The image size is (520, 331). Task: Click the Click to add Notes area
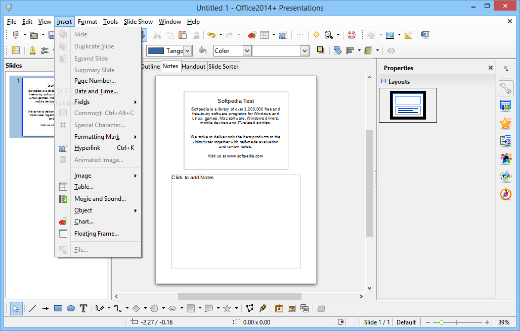coord(236,221)
